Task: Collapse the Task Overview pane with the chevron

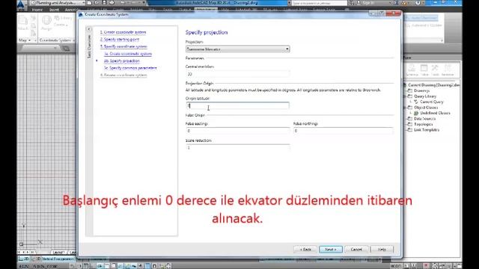Action: tap(89, 29)
